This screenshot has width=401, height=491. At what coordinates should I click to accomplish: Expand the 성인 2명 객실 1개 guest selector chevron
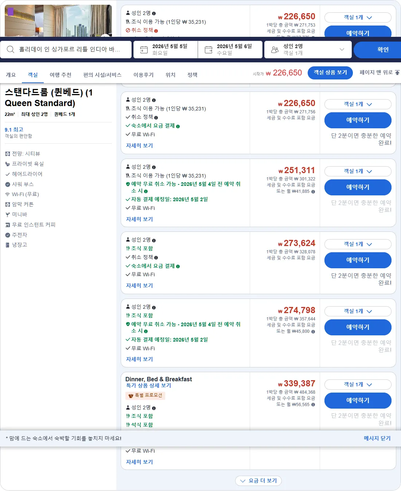click(x=342, y=50)
